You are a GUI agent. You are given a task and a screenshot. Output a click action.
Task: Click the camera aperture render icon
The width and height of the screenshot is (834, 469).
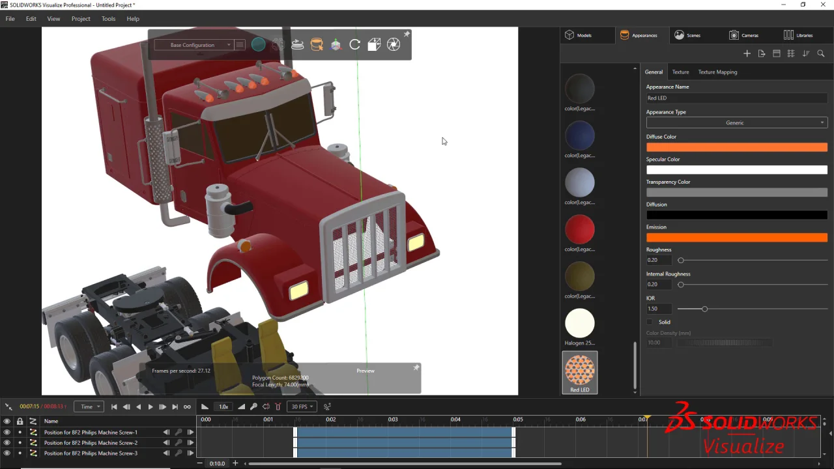(394, 44)
